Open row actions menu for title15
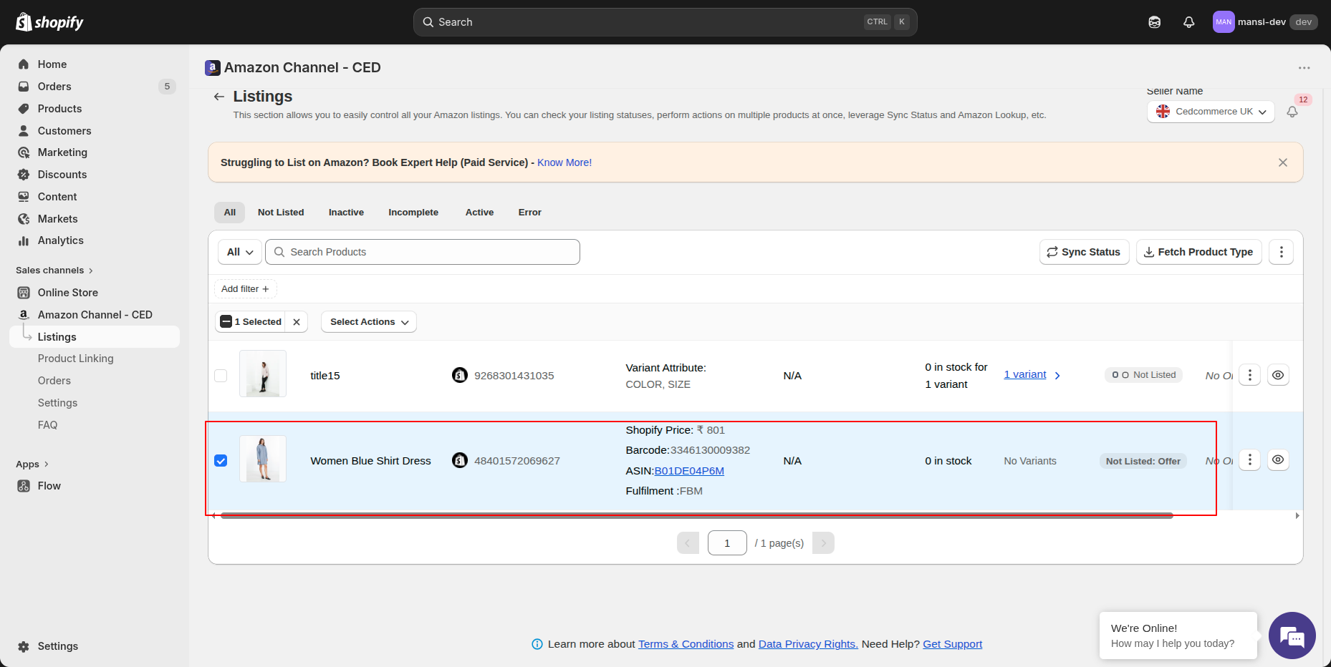The height and width of the screenshot is (667, 1331). pyautogui.click(x=1249, y=375)
